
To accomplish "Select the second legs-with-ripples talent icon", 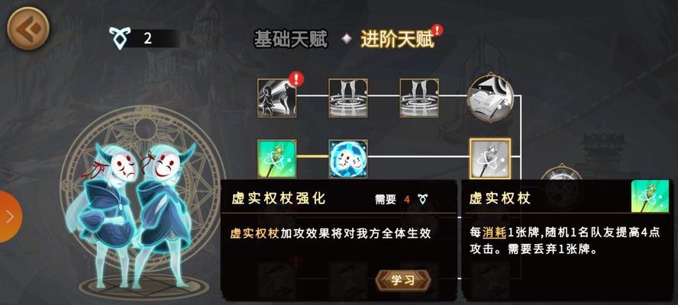I will pyautogui.click(x=419, y=98).
